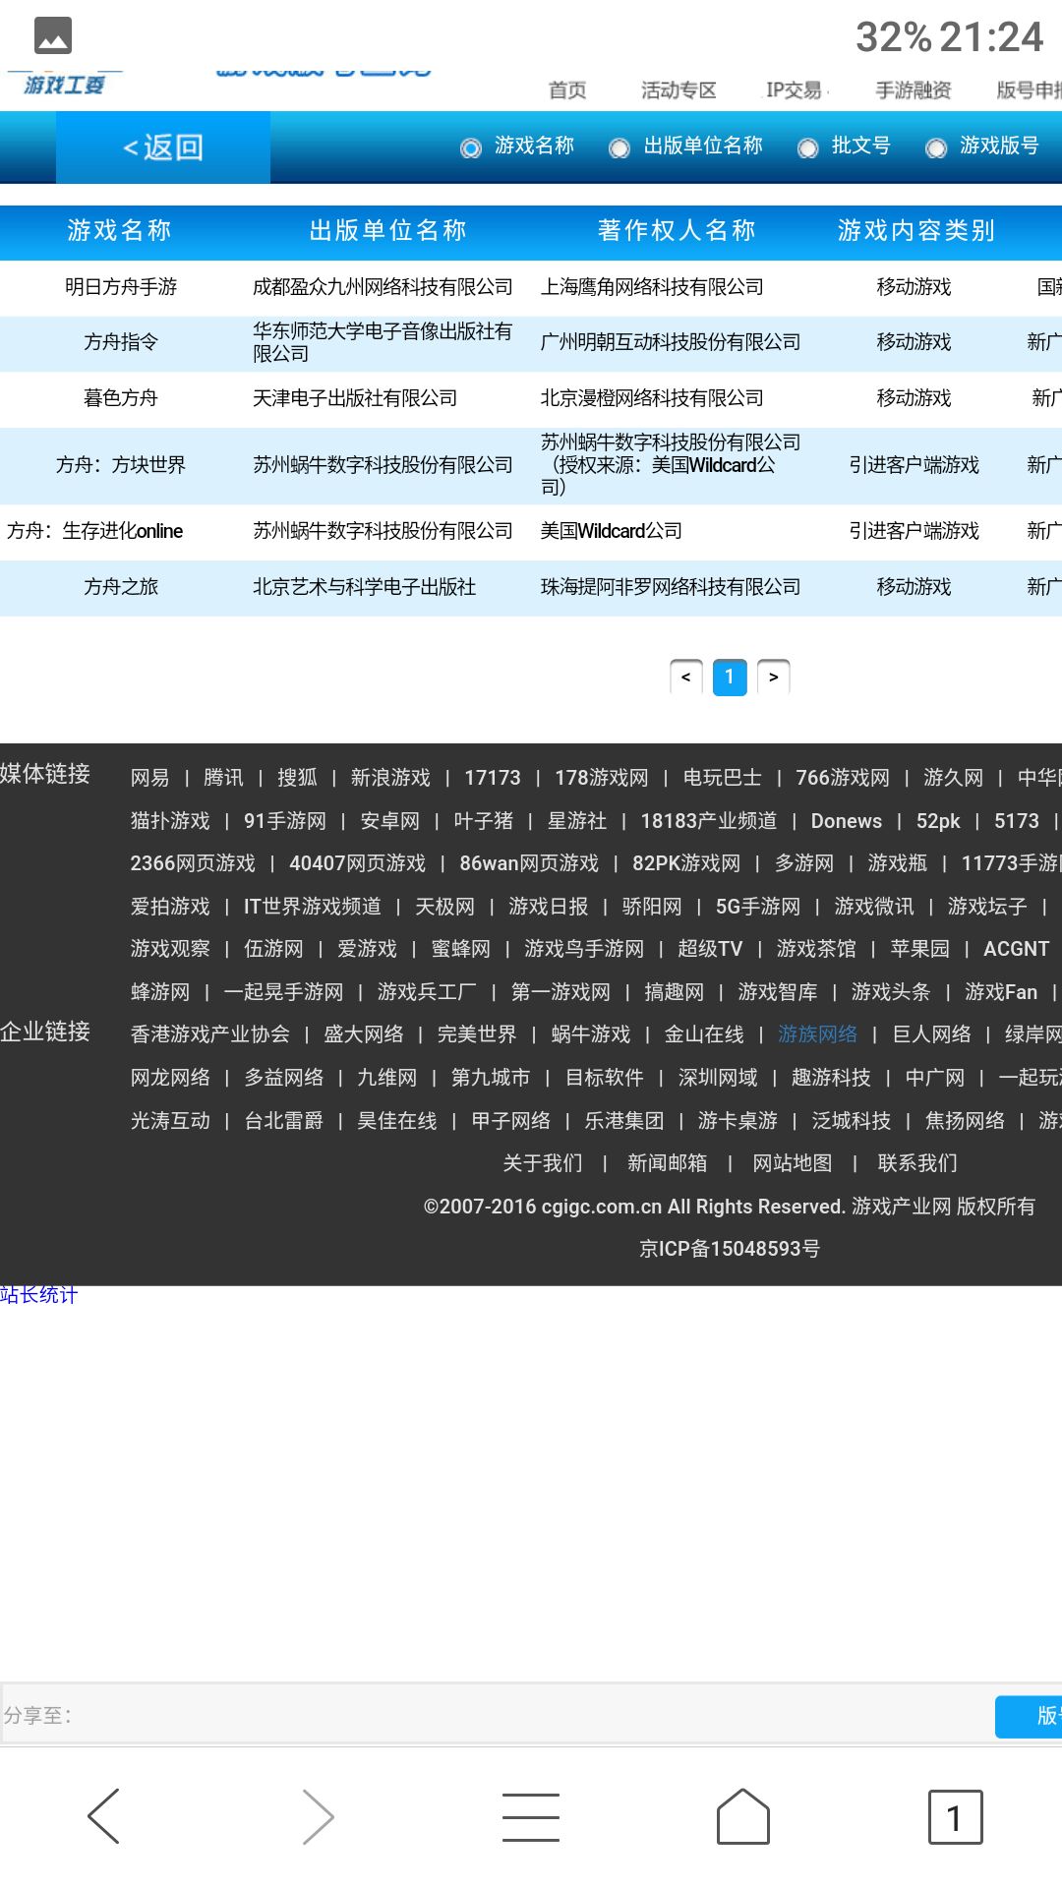Open the ACGNT link
Screen dimensions: 1062x1888
(x=1017, y=949)
